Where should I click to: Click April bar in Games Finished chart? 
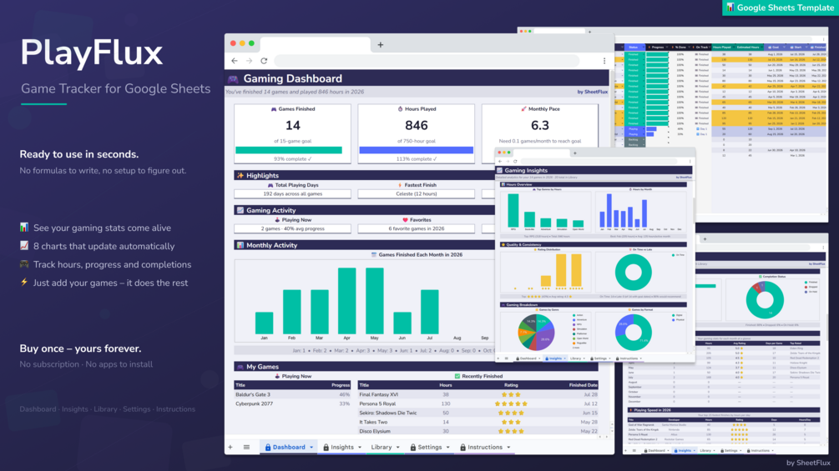tap(346, 301)
